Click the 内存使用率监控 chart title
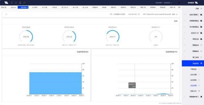This screenshot has width=204, height=105. click(x=82, y=52)
